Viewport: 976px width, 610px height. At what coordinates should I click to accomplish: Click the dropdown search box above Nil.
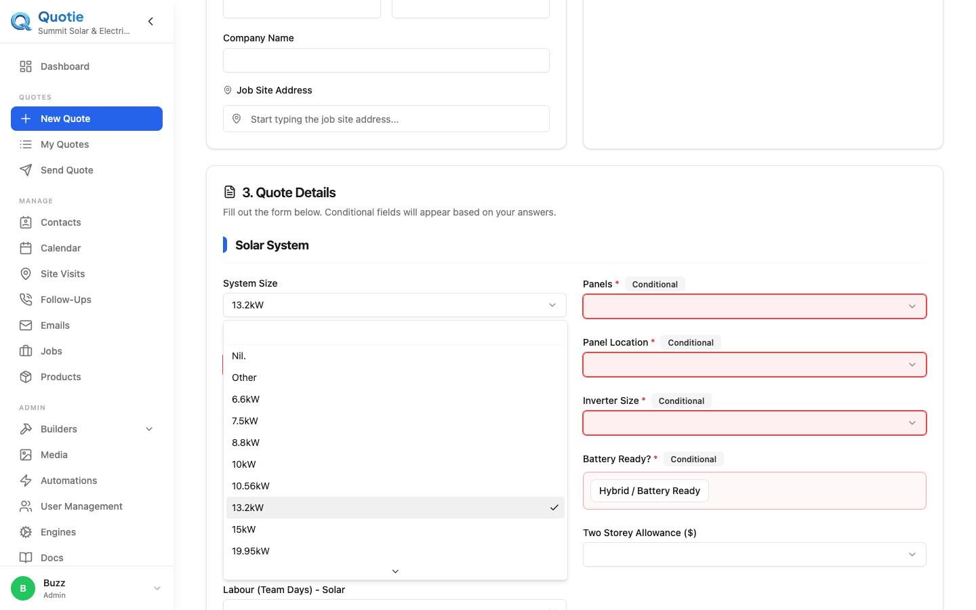click(x=395, y=333)
